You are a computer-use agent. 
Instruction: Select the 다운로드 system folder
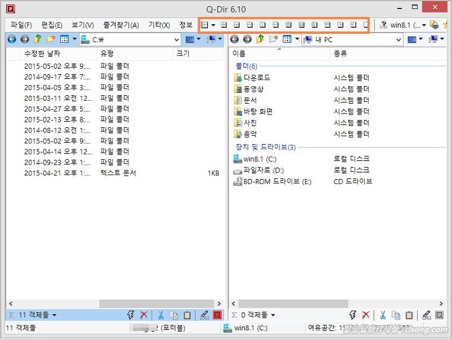pyautogui.click(x=256, y=78)
